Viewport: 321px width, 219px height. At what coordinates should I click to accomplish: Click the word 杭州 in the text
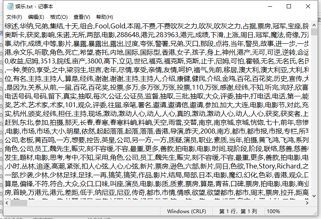20,114
